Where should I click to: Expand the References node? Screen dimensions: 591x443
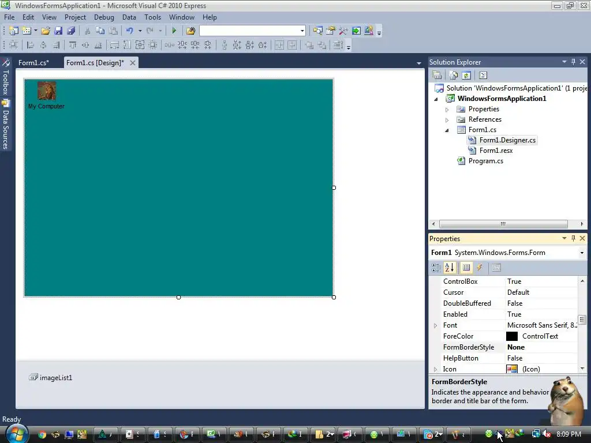[x=447, y=120]
